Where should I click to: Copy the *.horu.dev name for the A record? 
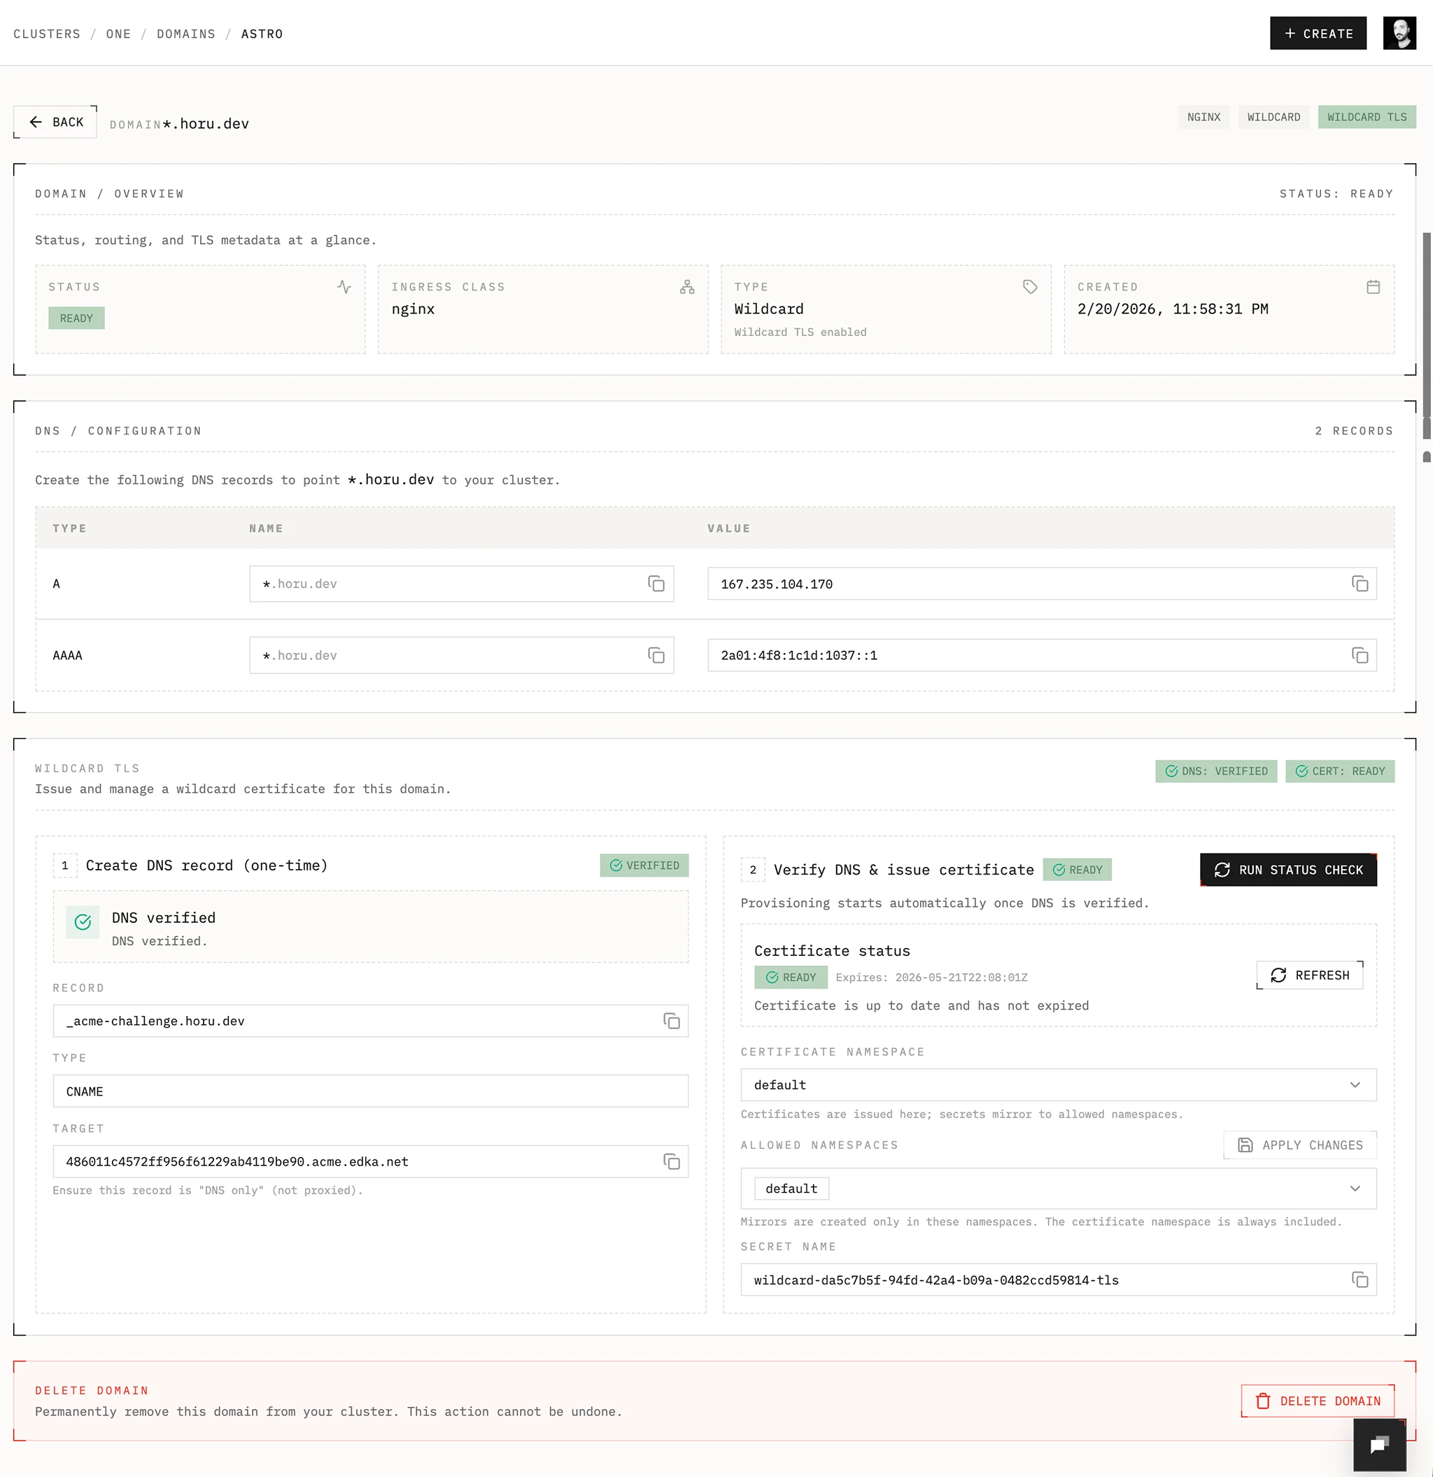(x=655, y=584)
